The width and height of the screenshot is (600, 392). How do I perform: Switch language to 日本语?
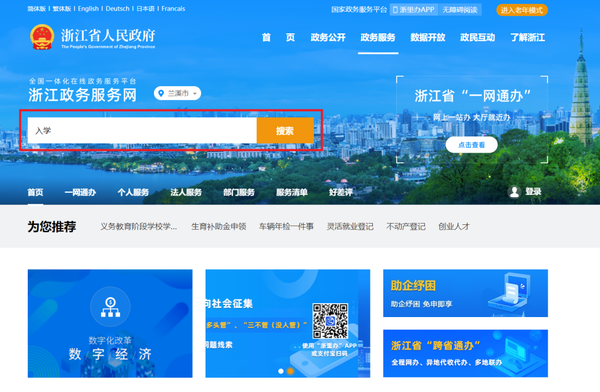tap(146, 9)
